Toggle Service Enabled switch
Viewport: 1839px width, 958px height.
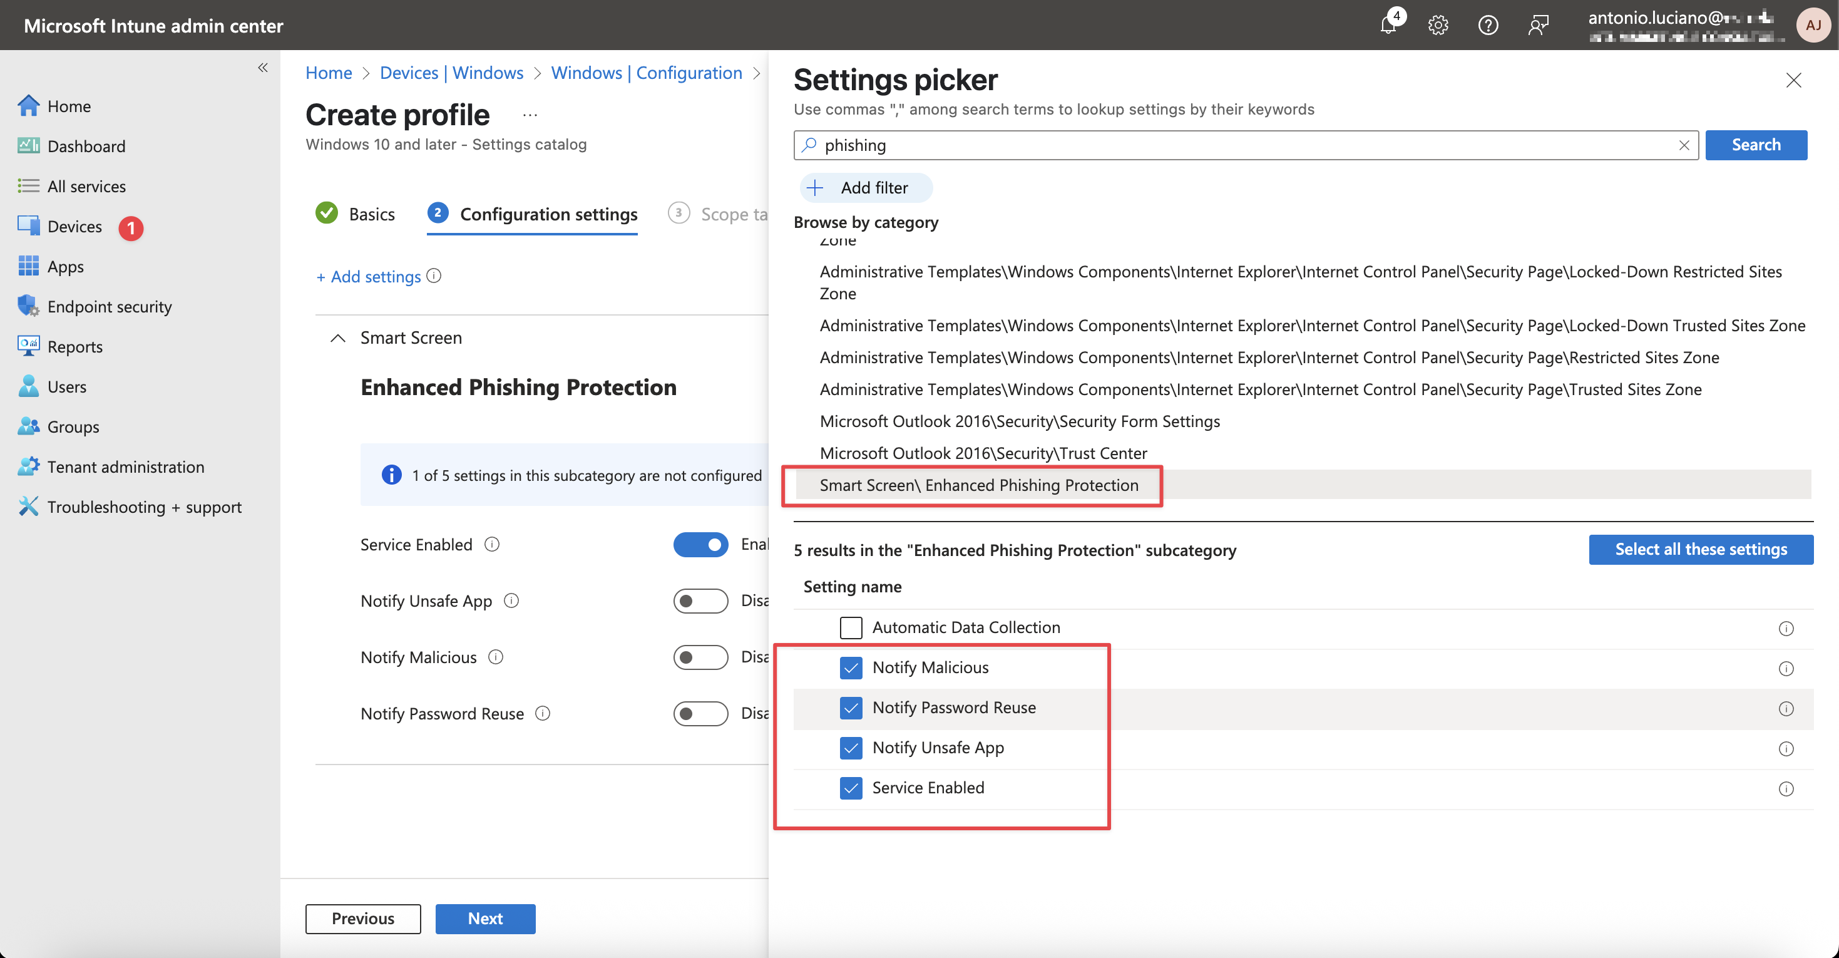(700, 543)
